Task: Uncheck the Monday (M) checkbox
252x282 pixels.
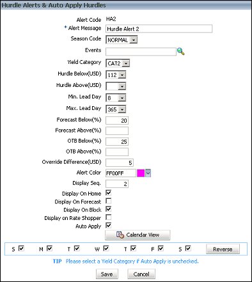Action: (x=49, y=248)
